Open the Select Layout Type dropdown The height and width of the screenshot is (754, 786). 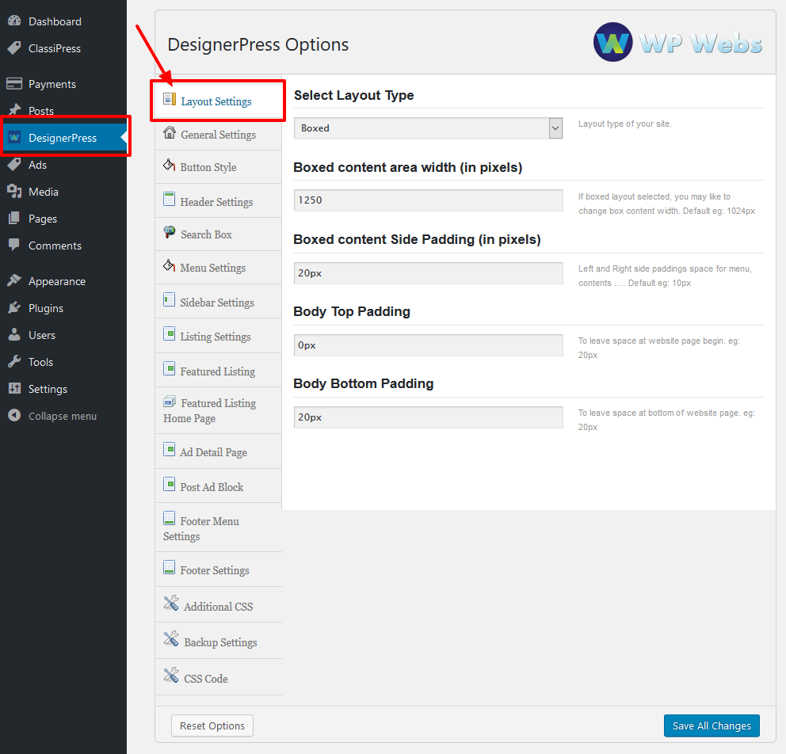point(428,128)
